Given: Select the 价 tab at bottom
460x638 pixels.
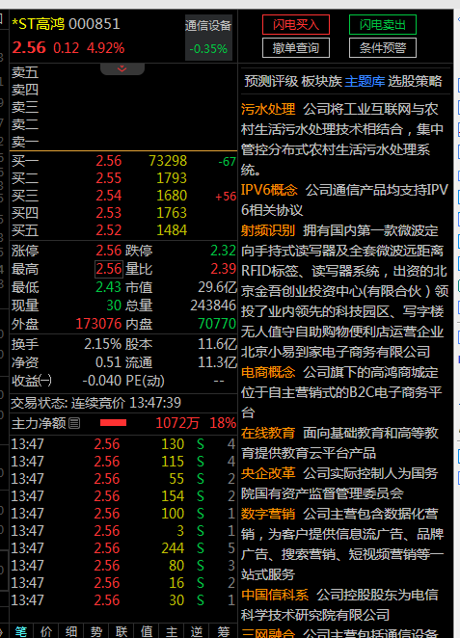Looking at the screenshot, I should click(46, 631).
